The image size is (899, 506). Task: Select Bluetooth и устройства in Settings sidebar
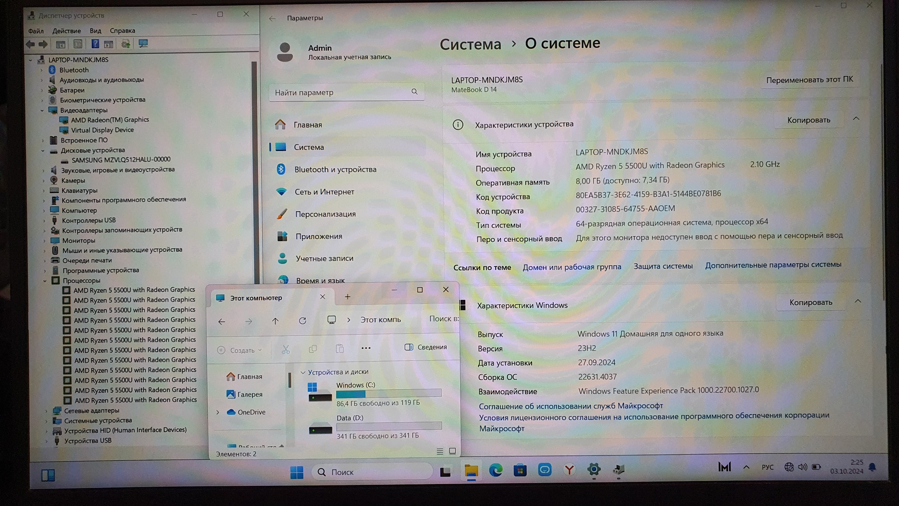click(x=335, y=170)
